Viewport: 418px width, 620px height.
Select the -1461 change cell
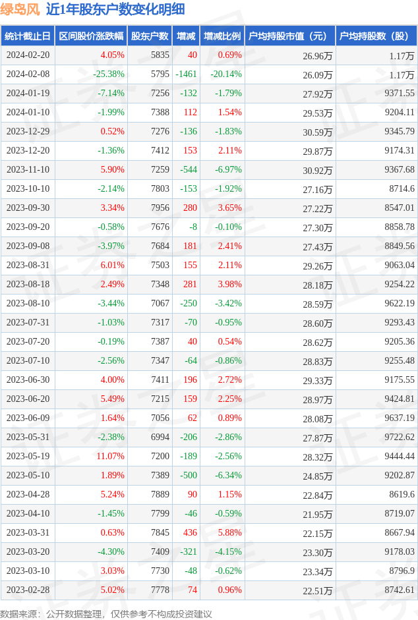pos(187,74)
